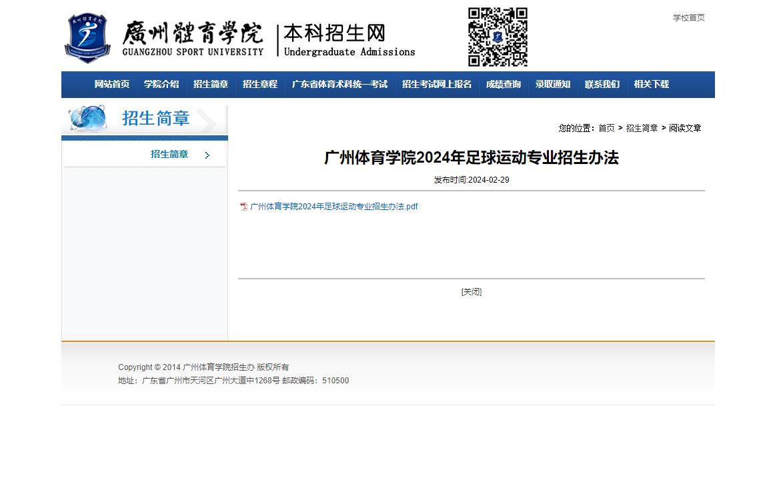Click 招生简章 in the breadcrumb trail
The image size is (767, 500).
(642, 128)
